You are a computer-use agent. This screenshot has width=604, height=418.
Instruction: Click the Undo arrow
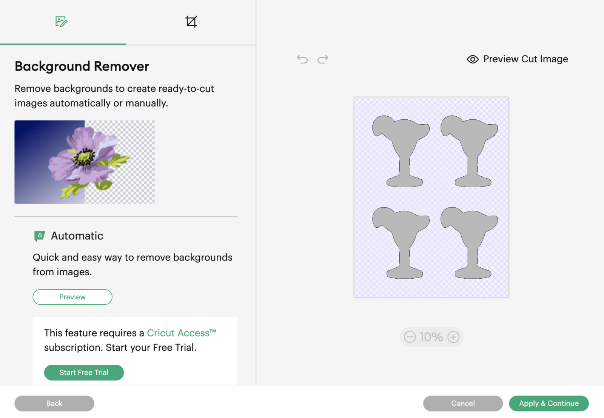click(x=302, y=59)
